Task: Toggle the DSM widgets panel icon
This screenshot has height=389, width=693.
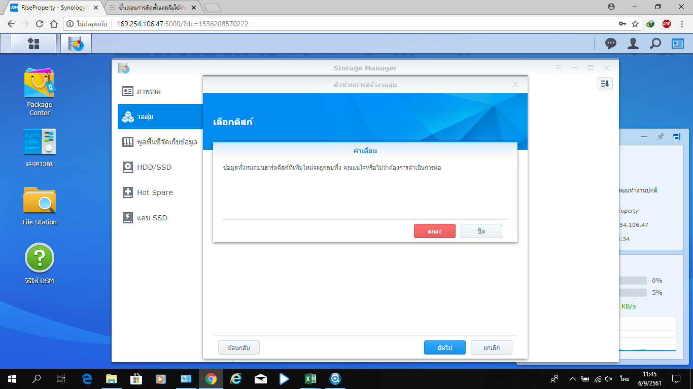Action: (x=678, y=44)
